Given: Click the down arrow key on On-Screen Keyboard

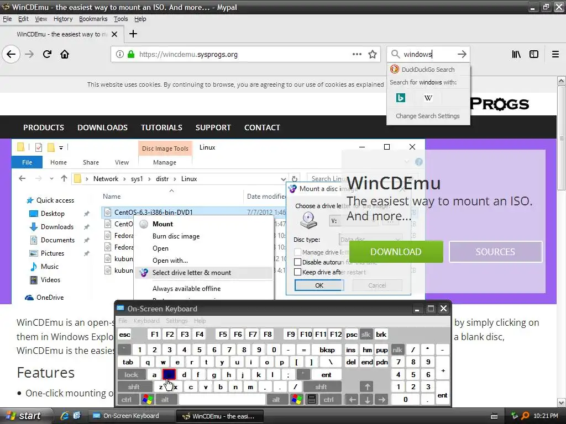Looking at the screenshot, I should coord(367,399).
